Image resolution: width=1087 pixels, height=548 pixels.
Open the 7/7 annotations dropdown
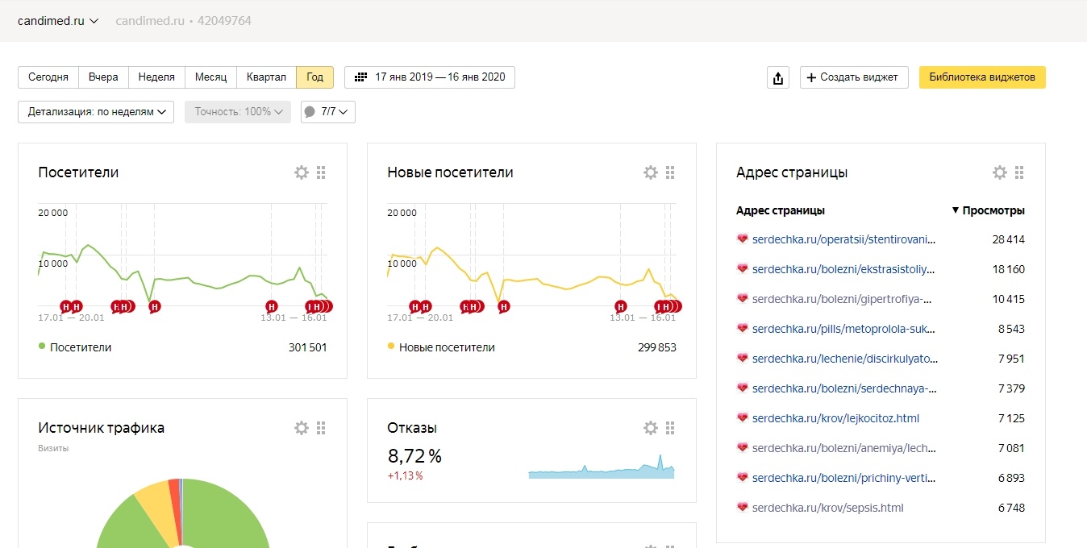(x=328, y=112)
